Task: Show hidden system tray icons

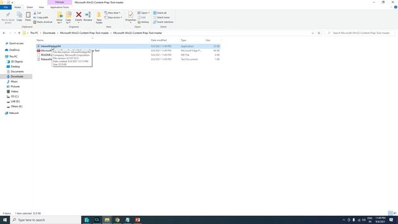Action: (x=344, y=220)
